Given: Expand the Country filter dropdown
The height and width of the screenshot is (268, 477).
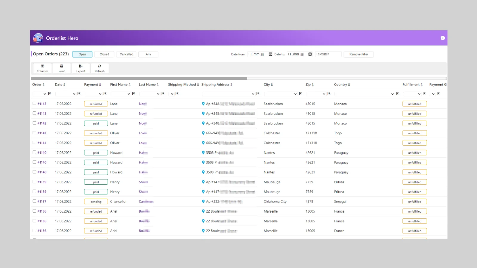Looking at the screenshot, I should point(365,94).
